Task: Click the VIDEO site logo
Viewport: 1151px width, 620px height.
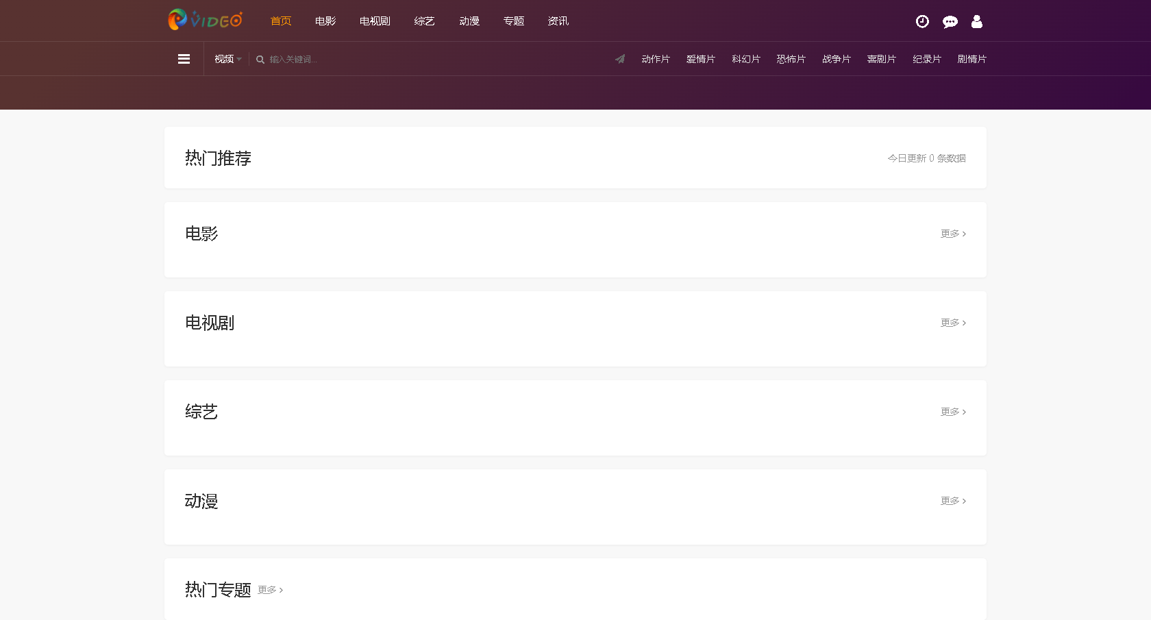Action: (x=204, y=21)
